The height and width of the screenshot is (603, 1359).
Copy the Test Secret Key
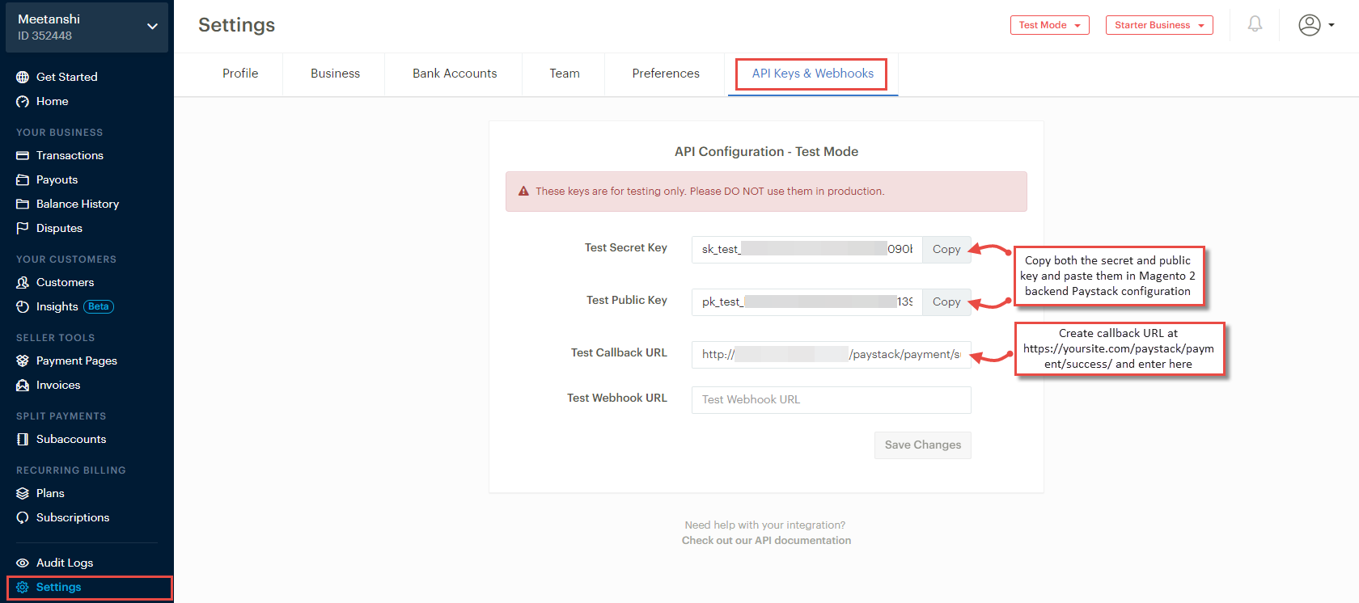click(946, 249)
